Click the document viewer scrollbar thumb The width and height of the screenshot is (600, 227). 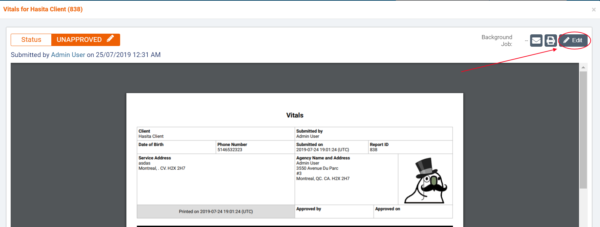coord(583,130)
